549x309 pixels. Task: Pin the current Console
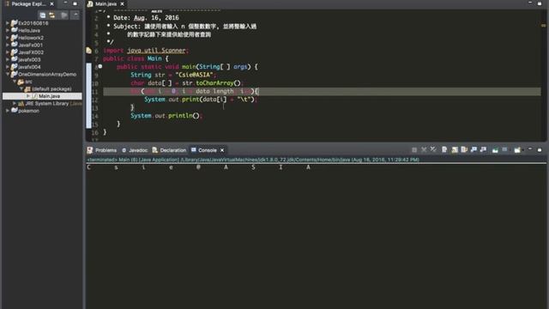(495, 150)
